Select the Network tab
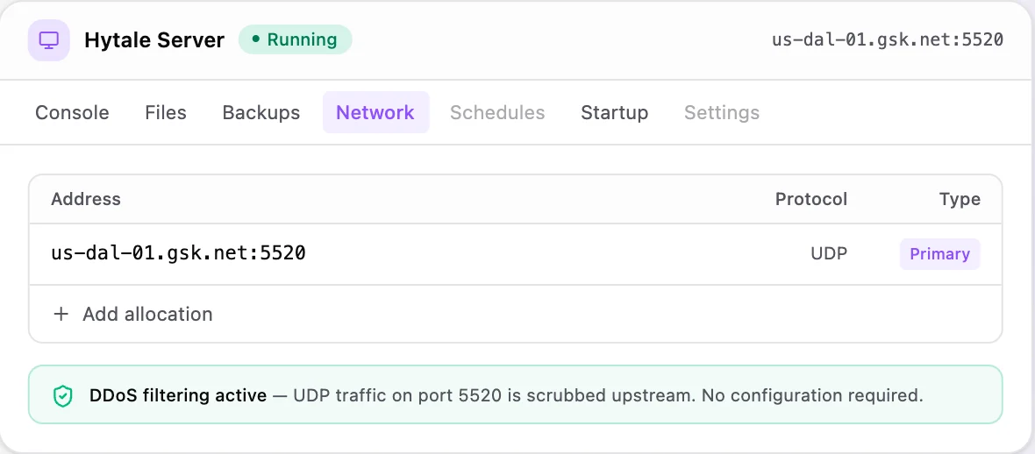 375,112
